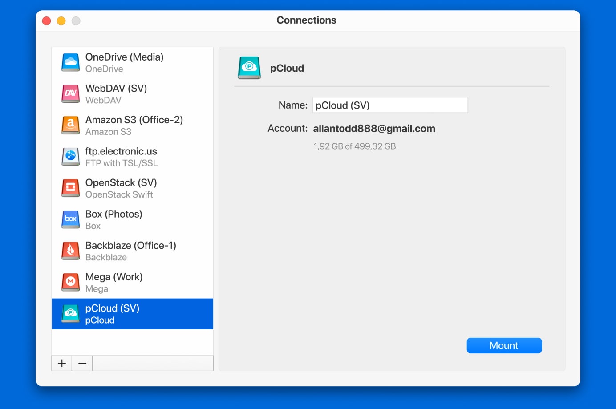Click the Mega (Work) drive icon

pyautogui.click(x=70, y=282)
